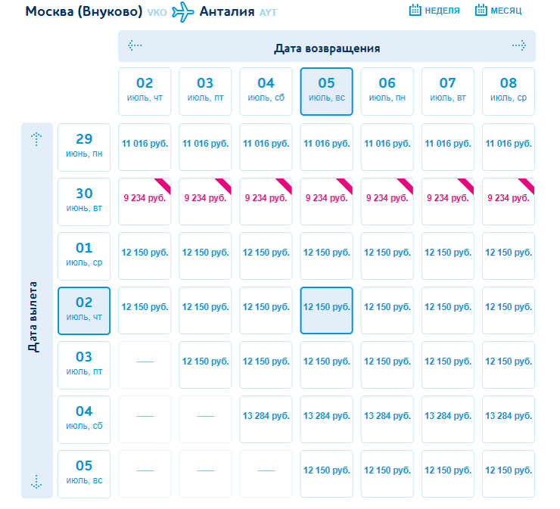560x509 pixels.
Task: Choose 12 150 руб. for 01 июль, return 06 июль
Action: 387,256
